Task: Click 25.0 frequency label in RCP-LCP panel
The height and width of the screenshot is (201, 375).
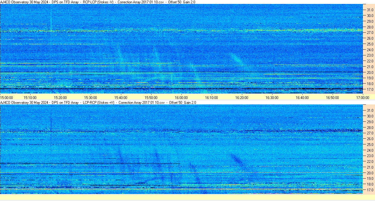Action: point(370,44)
